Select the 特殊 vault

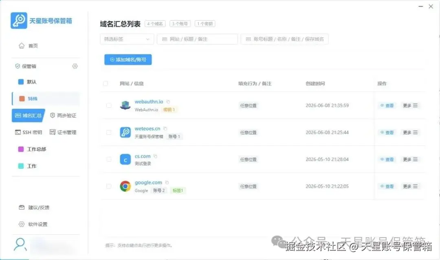tap(46, 98)
